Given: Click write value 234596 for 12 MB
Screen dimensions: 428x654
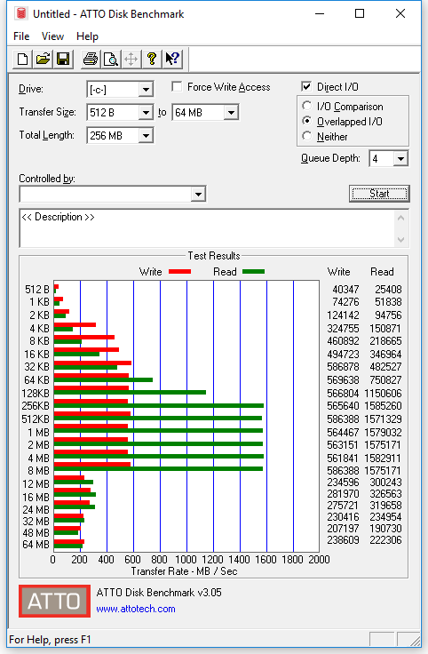Looking at the screenshot, I should 343,483.
